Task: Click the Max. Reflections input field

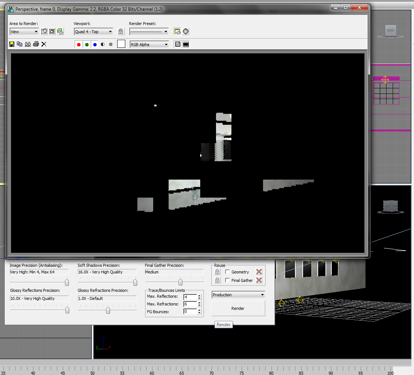Action: [x=190, y=297]
